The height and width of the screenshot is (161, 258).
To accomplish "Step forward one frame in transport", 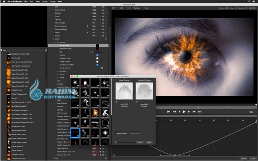I will (x=189, y=112).
